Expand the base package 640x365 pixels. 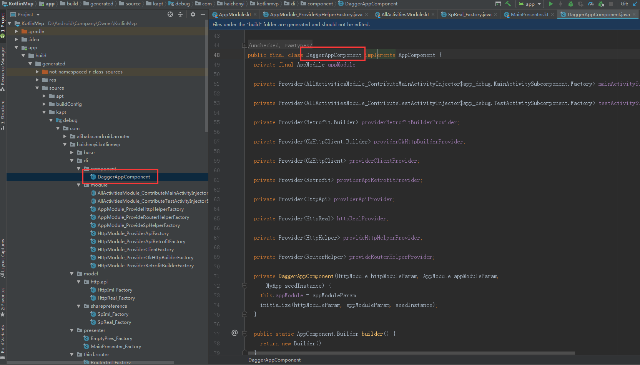pos(72,153)
